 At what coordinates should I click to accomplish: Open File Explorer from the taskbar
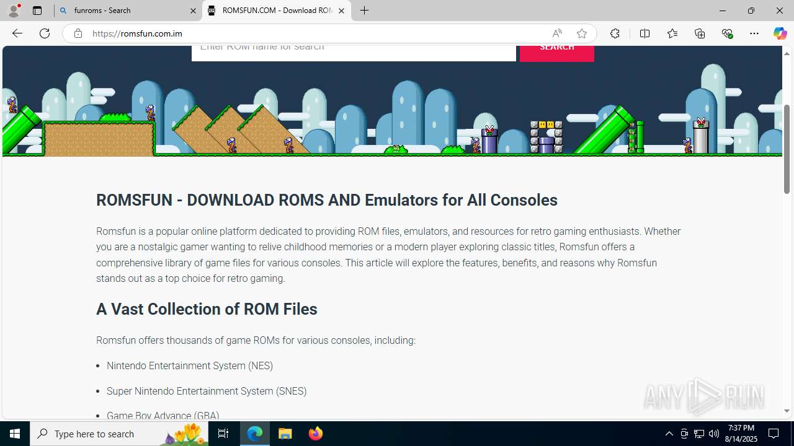(x=285, y=434)
